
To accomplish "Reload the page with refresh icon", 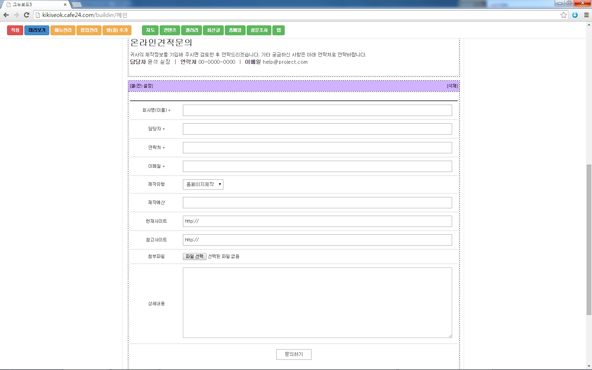I will (x=26, y=15).
